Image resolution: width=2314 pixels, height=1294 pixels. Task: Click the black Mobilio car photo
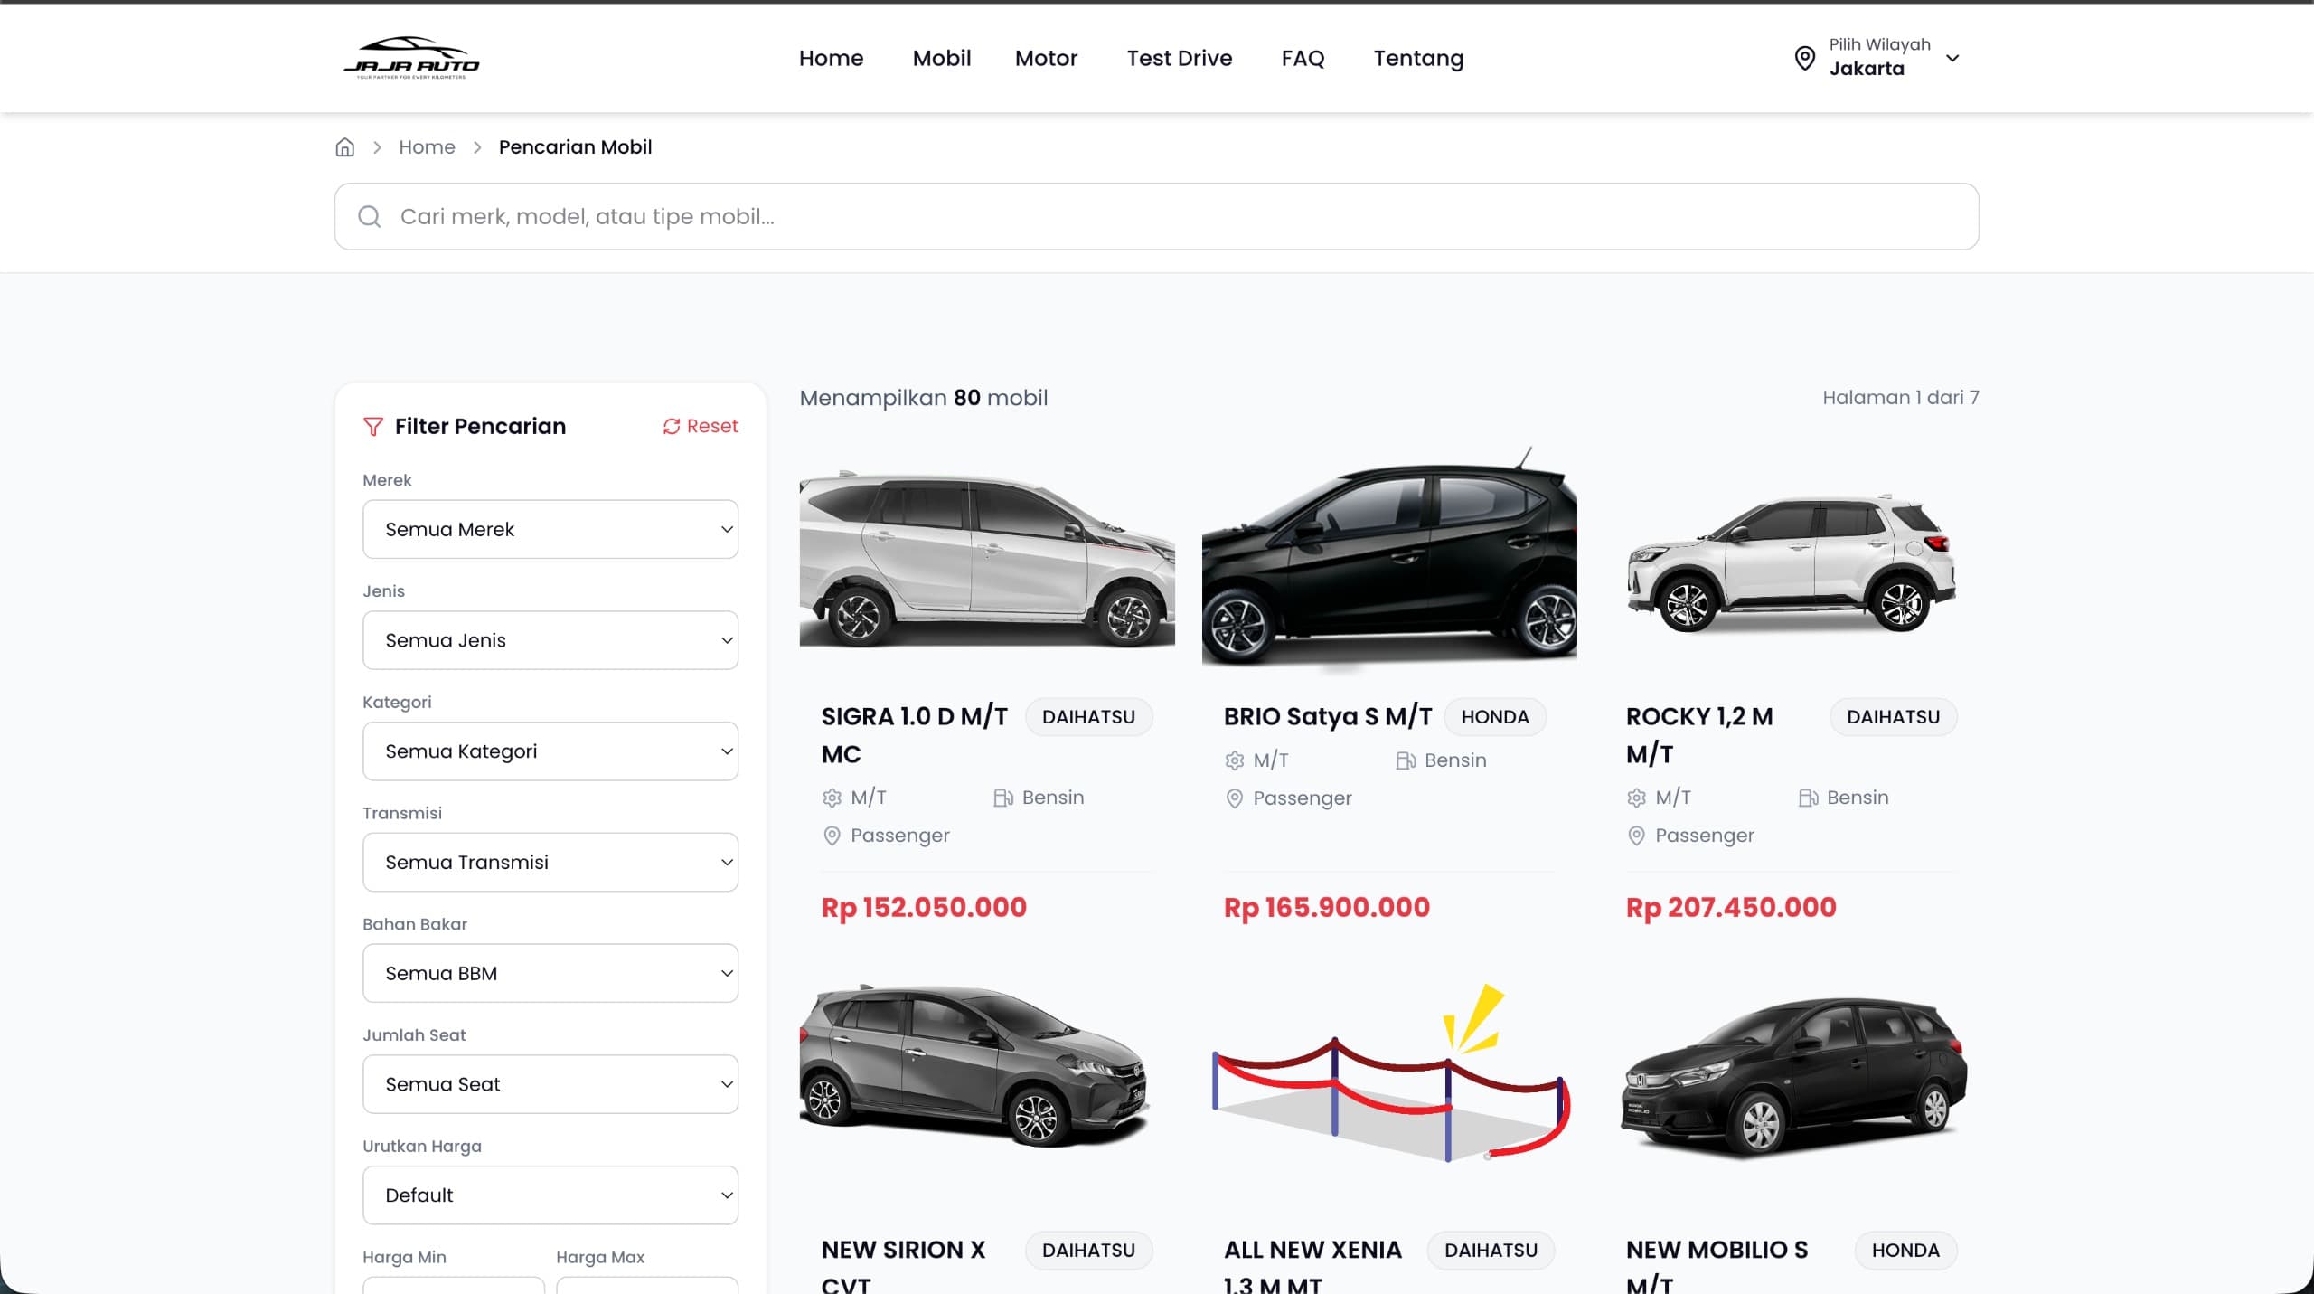click(x=1794, y=1078)
